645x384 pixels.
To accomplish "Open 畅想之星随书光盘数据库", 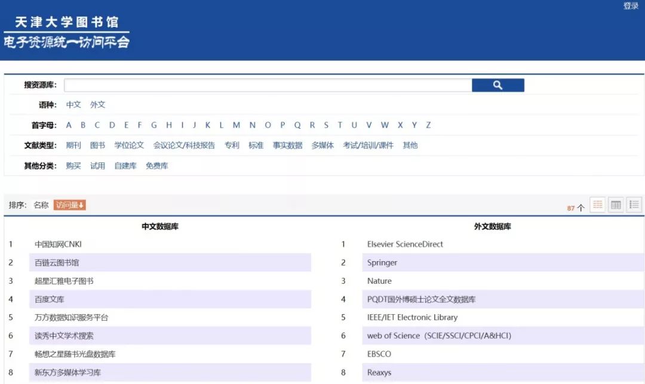I will tap(75, 354).
